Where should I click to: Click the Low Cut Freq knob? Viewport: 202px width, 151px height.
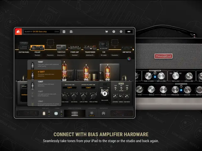pos(84,96)
